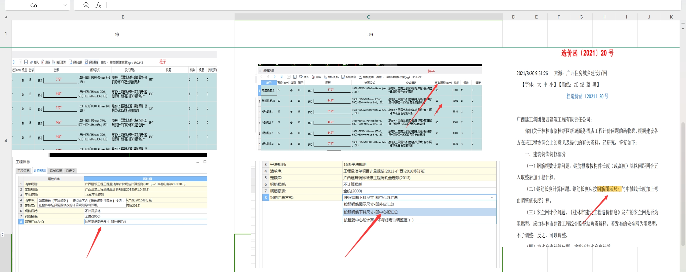The height and width of the screenshot is (272, 686).
Task: Open the fx insert function icon
Action: (98, 5)
